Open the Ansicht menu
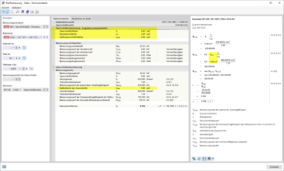Viewport: 284px width, 171px height. 5,7
